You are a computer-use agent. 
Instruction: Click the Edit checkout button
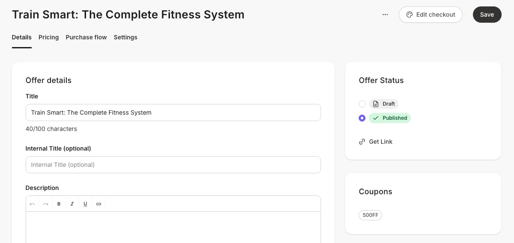coord(431,15)
